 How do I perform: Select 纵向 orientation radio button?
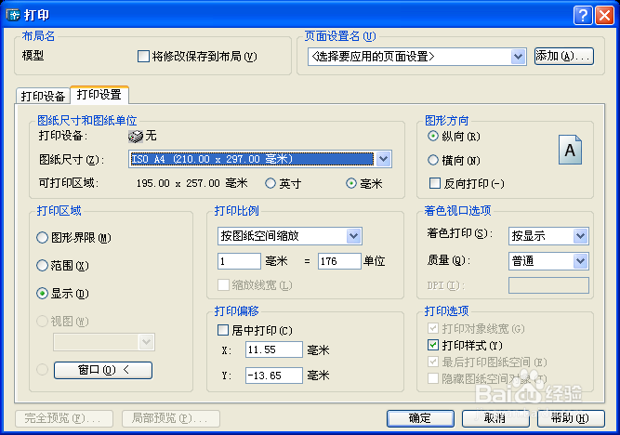point(433,136)
